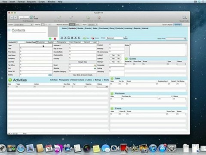Open the Mailings tab in Activities section
The height and width of the screenshot is (155, 206).
[x=98, y=80]
